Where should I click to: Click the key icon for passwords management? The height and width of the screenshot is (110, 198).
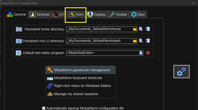click(50, 70)
